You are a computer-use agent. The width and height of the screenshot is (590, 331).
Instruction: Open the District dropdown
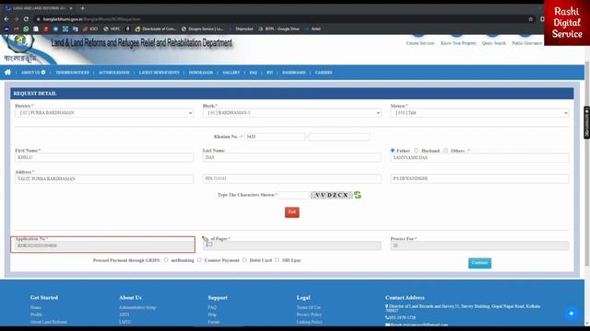pos(104,113)
